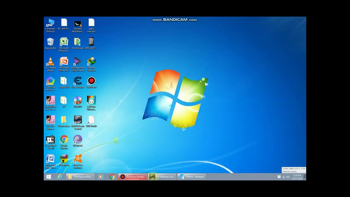This screenshot has width=350, height=197.
Task: Select the Microsoft Office PowerPoint shortcut
Action: (x=64, y=65)
